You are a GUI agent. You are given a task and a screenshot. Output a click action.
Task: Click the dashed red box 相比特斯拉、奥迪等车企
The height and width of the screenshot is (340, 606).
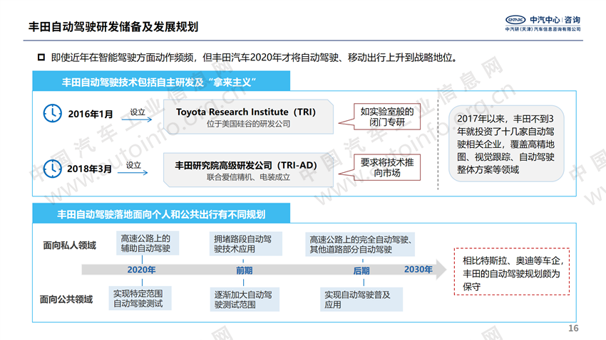coord(512,272)
